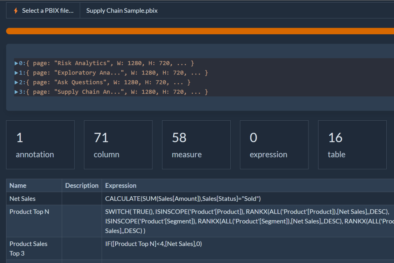Open the 58 measure card
This screenshot has height=263, width=394.
[196, 145]
